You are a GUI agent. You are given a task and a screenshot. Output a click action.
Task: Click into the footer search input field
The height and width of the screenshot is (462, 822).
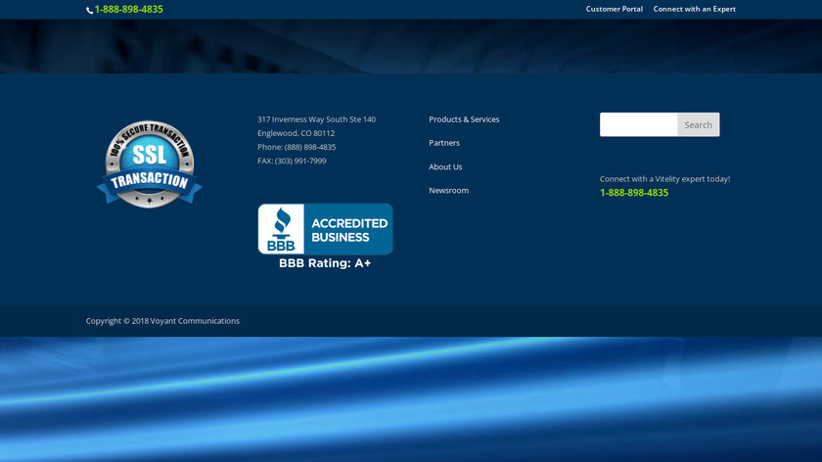[x=638, y=125]
